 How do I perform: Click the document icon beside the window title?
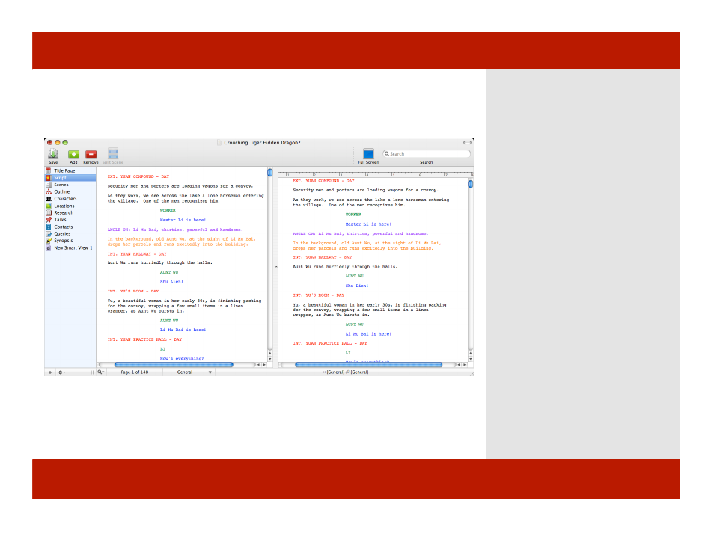(219, 142)
